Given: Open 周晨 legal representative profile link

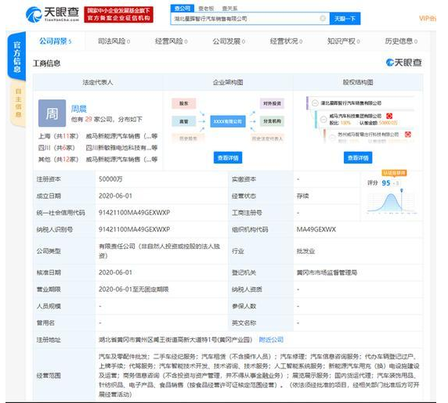Looking at the screenshot, I should pyautogui.click(x=78, y=109).
